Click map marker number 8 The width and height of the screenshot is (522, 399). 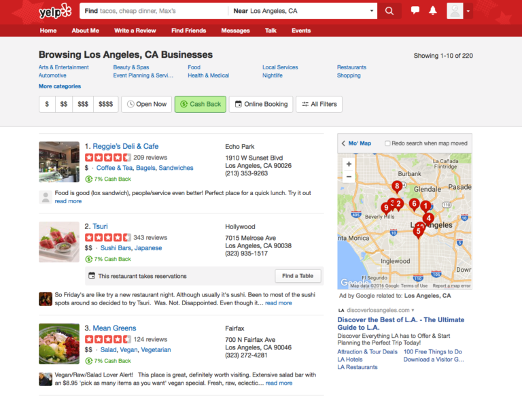coord(397,186)
